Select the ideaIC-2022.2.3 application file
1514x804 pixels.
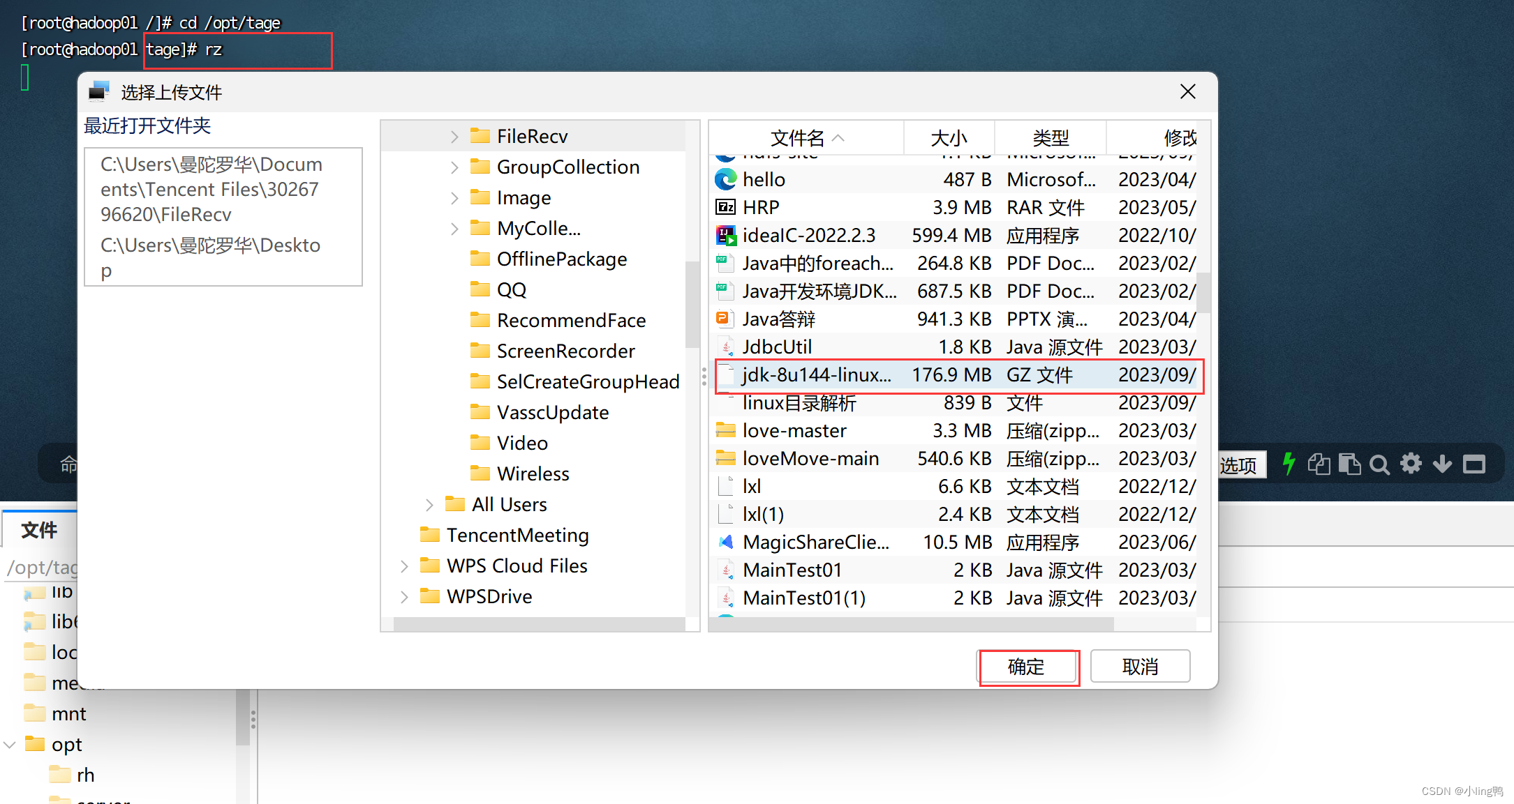pyautogui.click(x=808, y=236)
